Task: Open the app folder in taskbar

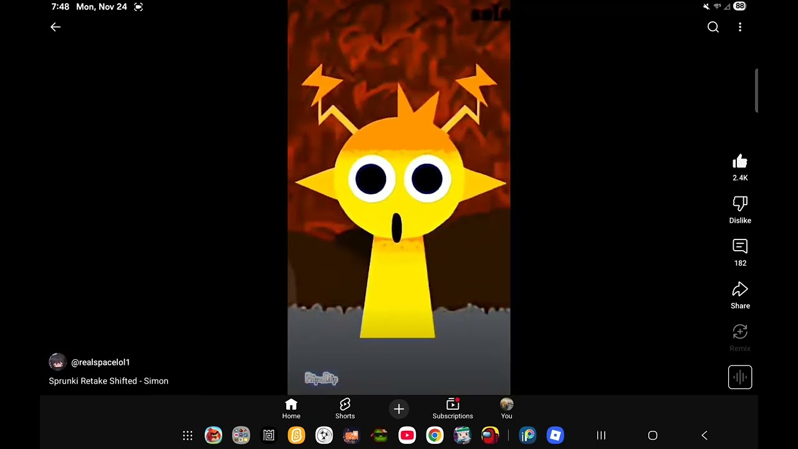Action: tap(241, 435)
